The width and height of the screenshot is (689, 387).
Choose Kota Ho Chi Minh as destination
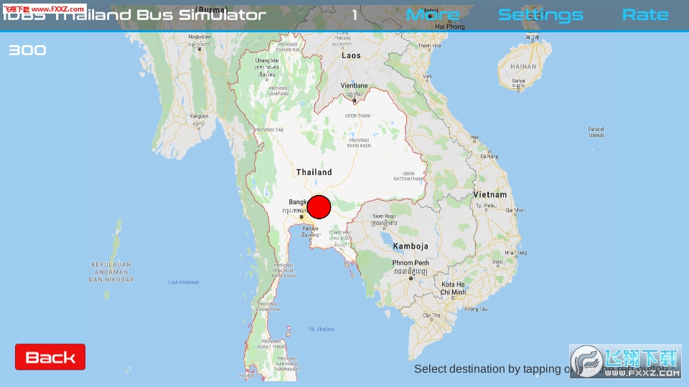pyautogui.click(x=453, y=289)
